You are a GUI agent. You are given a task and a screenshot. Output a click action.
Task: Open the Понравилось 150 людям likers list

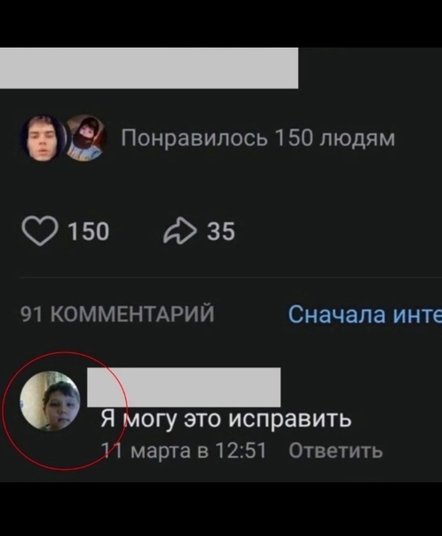258,138
